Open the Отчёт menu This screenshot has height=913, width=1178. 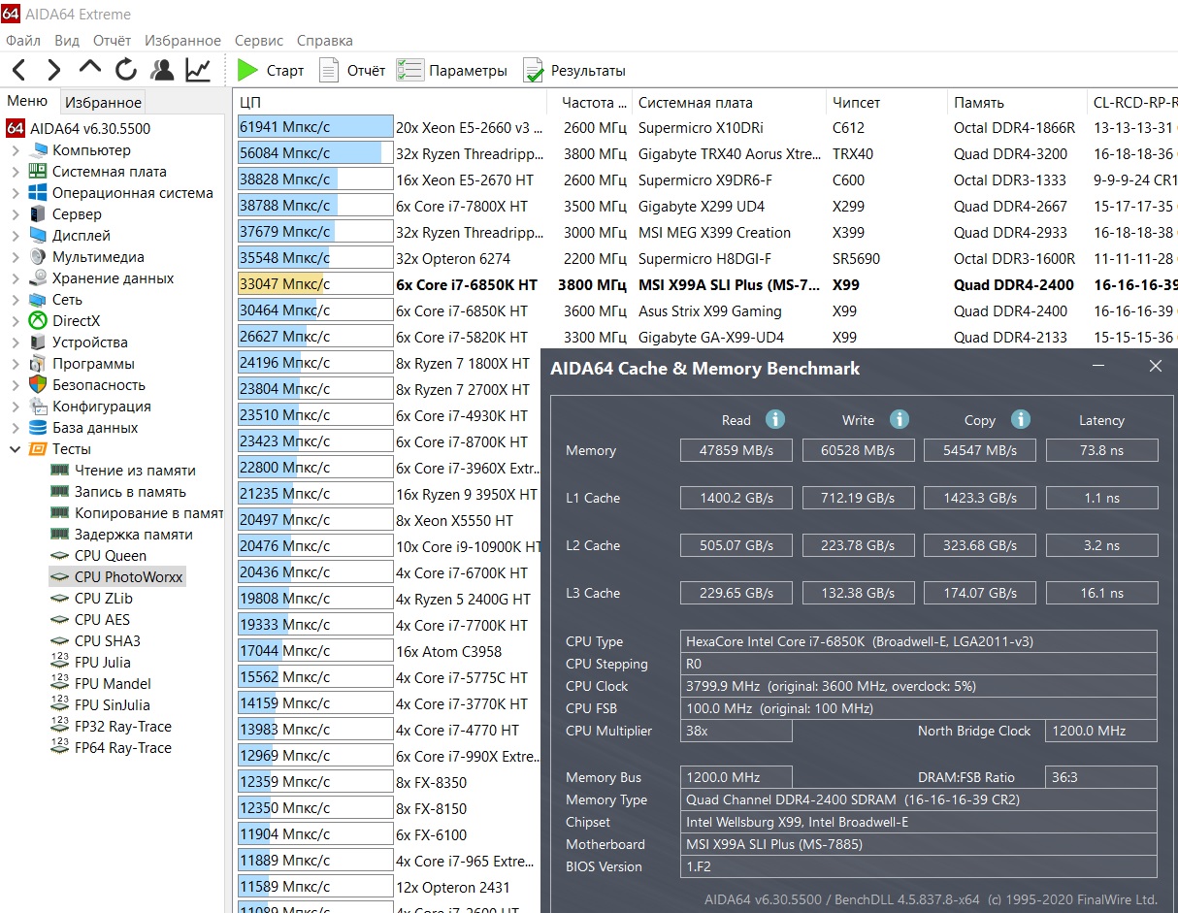(112, 41)
